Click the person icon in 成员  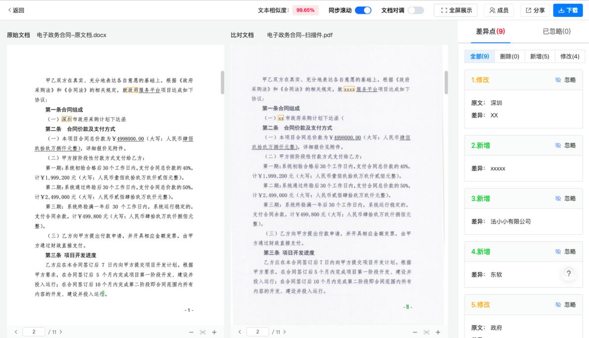492,10
